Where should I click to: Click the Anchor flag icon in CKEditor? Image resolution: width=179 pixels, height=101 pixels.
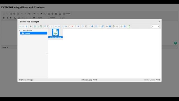pyautogui.click(x=41, y=14)
